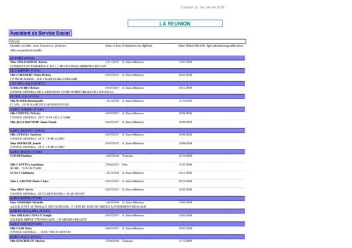Click the Mme LABONNE Marie-Claire entry
352x248 pixels.
29,181
